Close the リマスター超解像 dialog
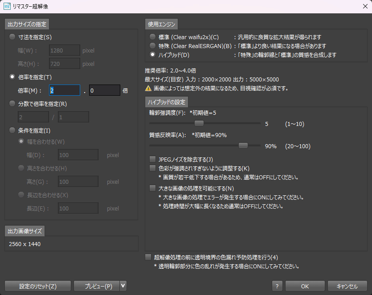372x295 pixels. pyautogui.click(x=365, y=6)
